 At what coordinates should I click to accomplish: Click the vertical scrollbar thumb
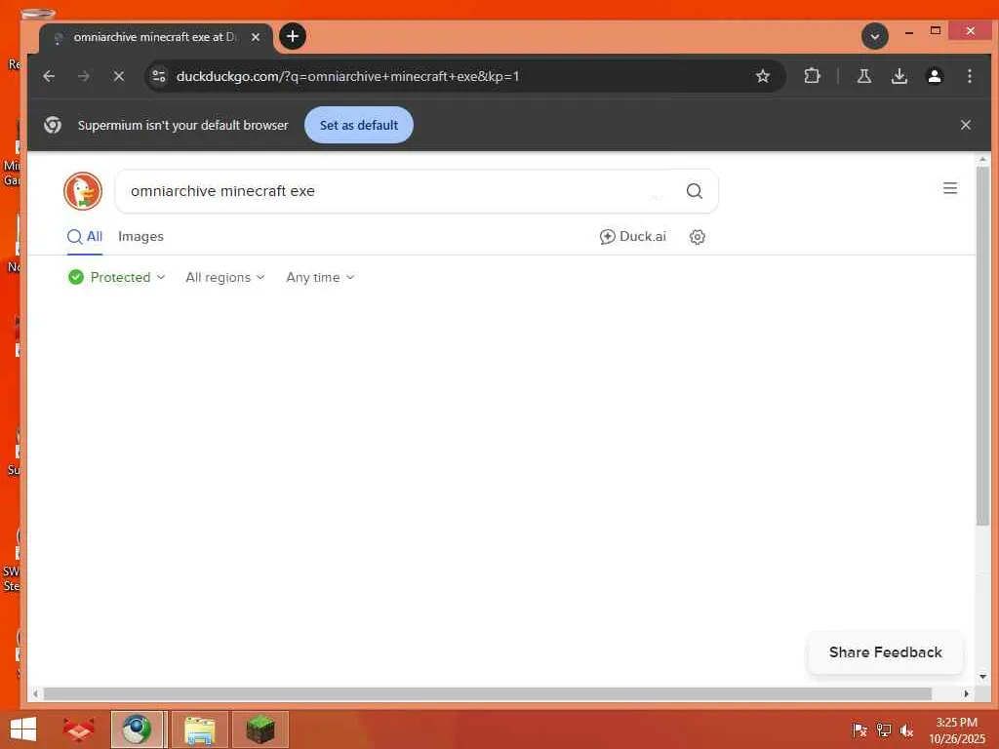982,346
